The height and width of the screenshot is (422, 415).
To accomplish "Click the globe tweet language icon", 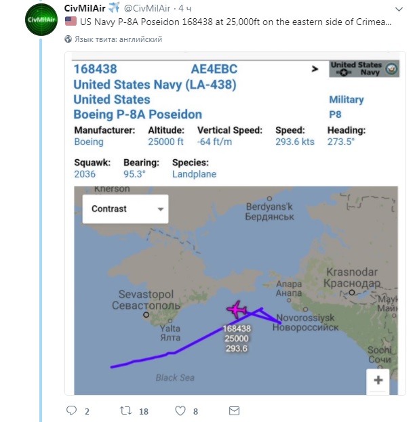I will click(68, 40).
